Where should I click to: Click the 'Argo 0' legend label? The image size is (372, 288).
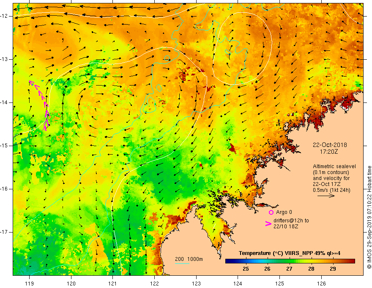(x=284, y=212)
